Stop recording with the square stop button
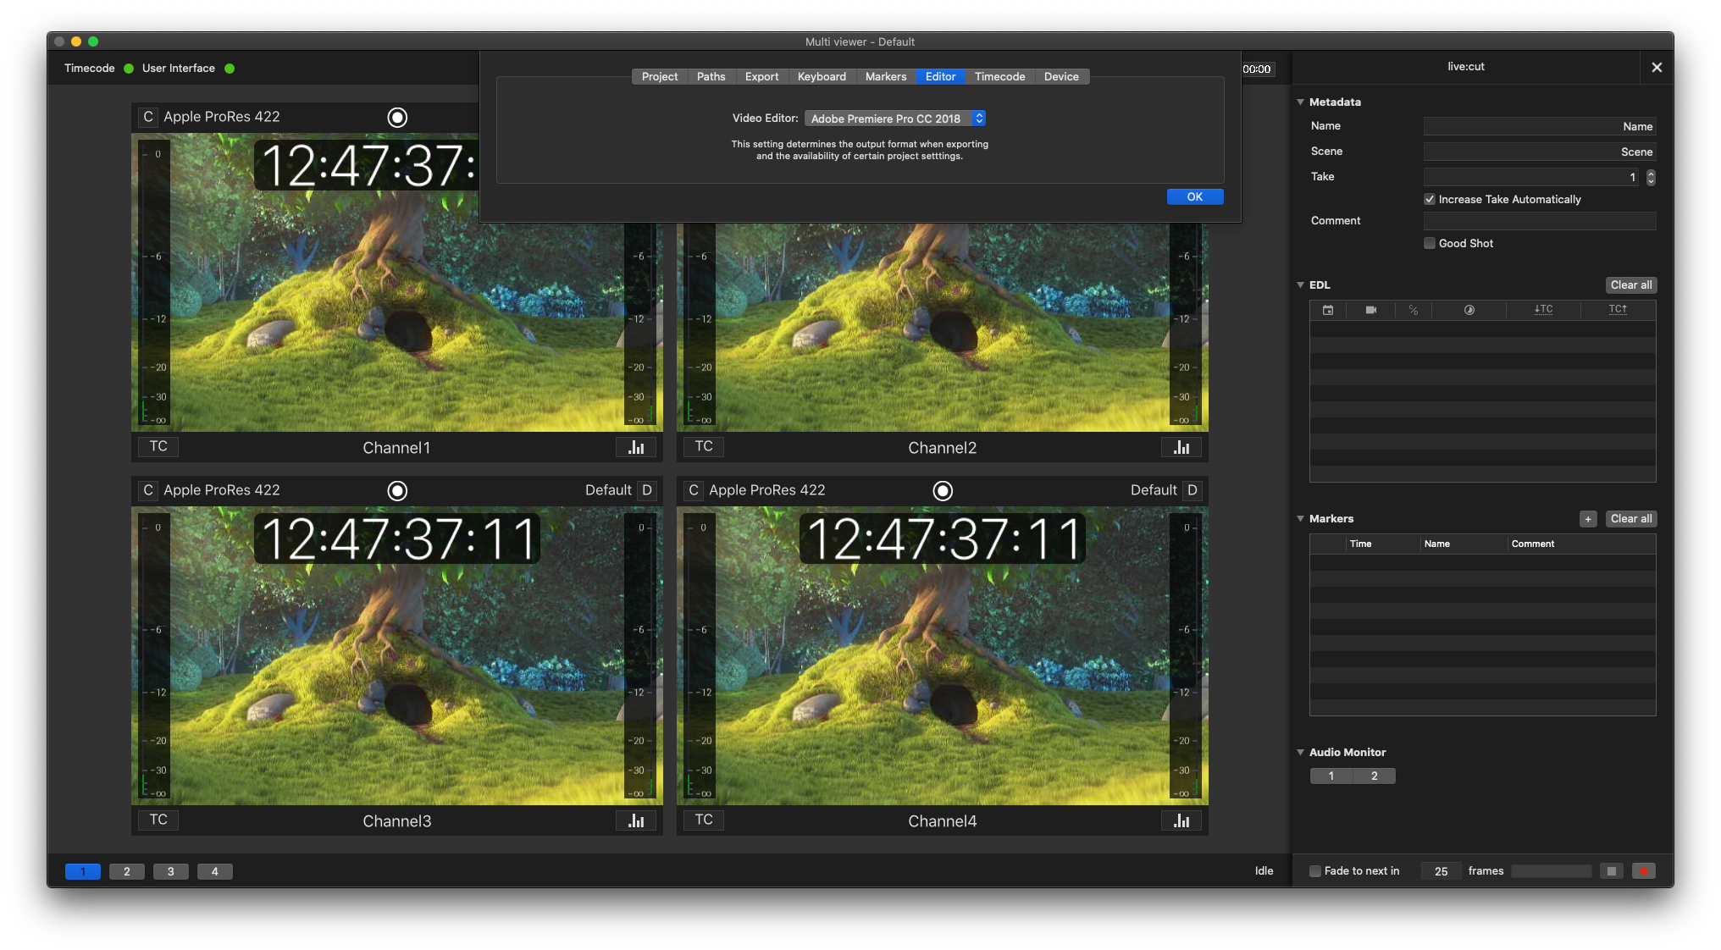 pos(1612,871)
